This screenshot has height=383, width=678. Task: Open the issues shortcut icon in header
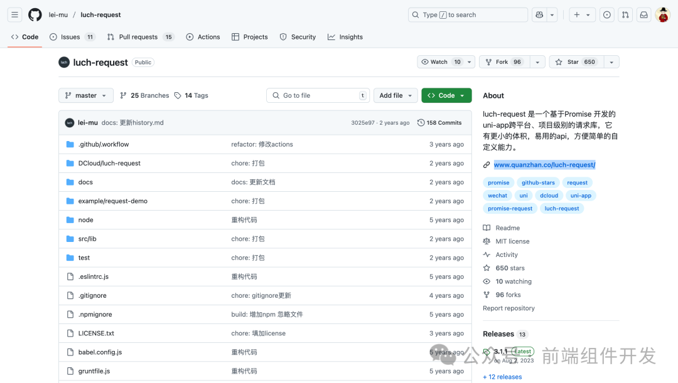tap(607, 14)
